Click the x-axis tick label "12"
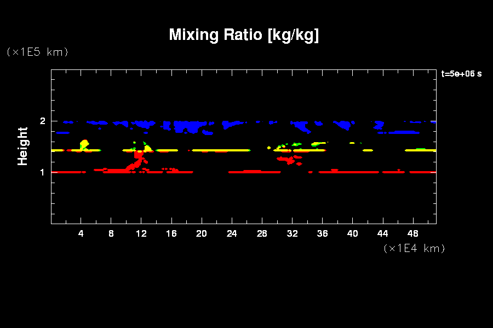Viewport: 493px width, 328px height. tap(141, 233)
